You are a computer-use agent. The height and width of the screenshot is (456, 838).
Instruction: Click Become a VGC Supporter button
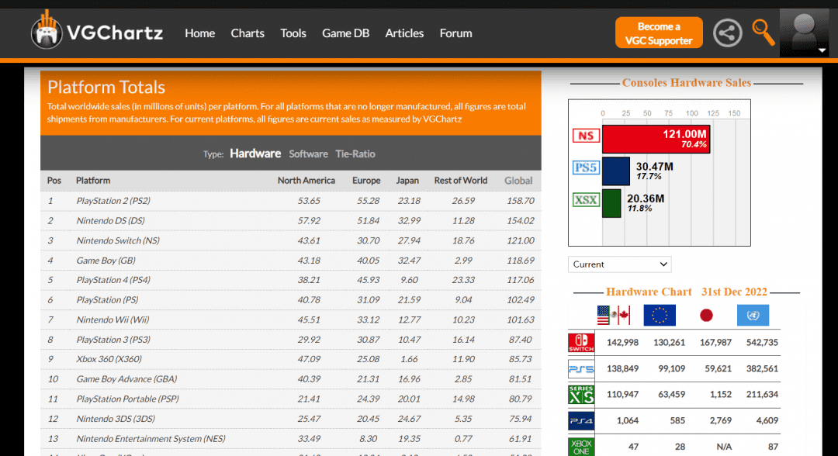[x=659, y=33]
